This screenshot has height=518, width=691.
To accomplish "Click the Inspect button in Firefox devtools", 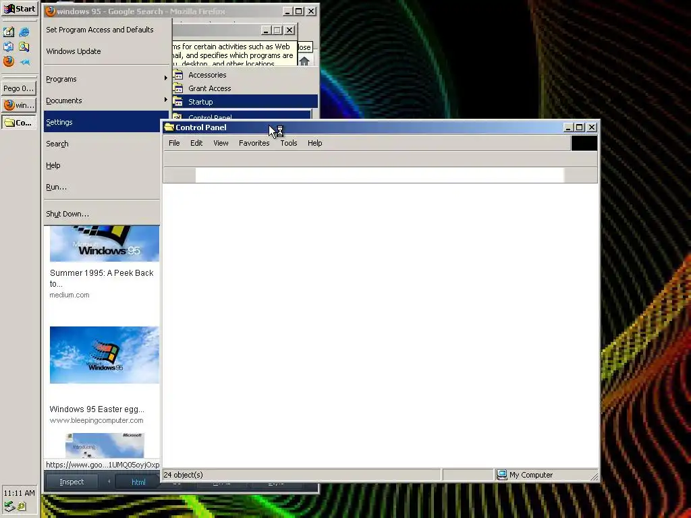I will (x=72, y=482).
